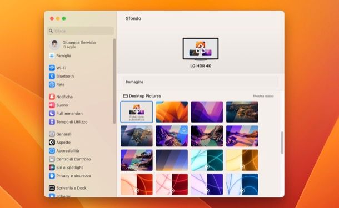
Task: Open Wi-Fi settings via its icon
Action: (x=52, y=68)
